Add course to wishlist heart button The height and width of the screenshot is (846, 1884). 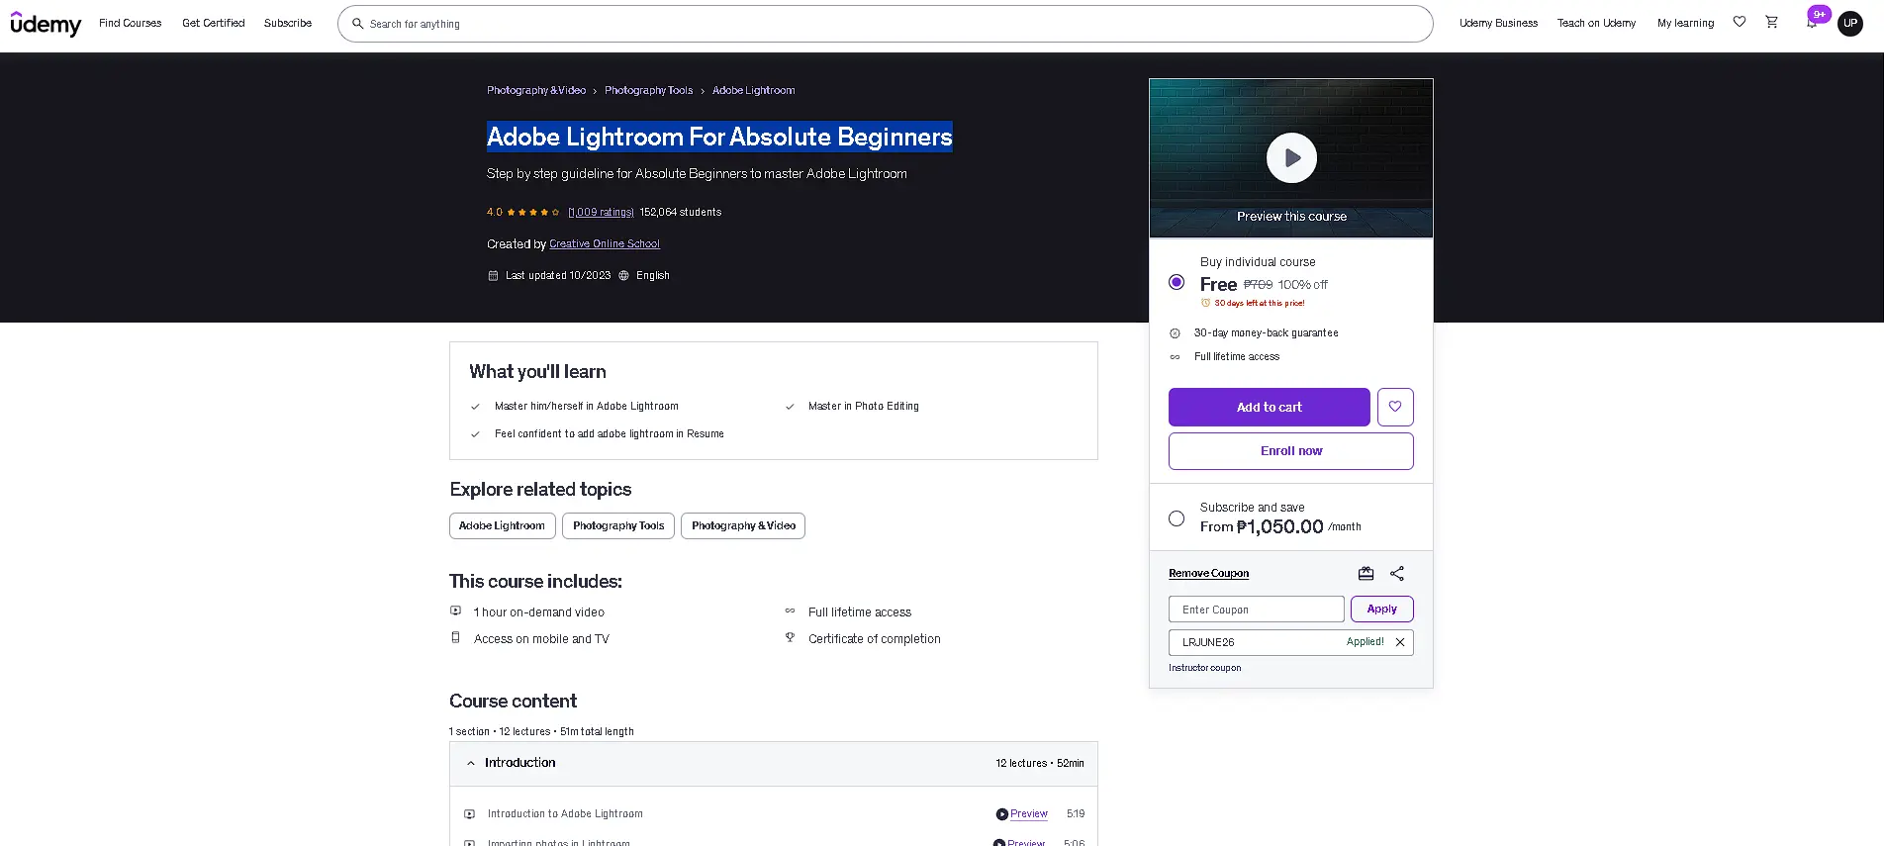(x=1395, y=407)
